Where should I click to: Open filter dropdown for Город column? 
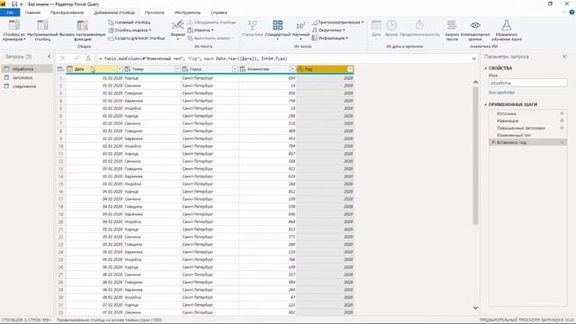click(235, 69)
